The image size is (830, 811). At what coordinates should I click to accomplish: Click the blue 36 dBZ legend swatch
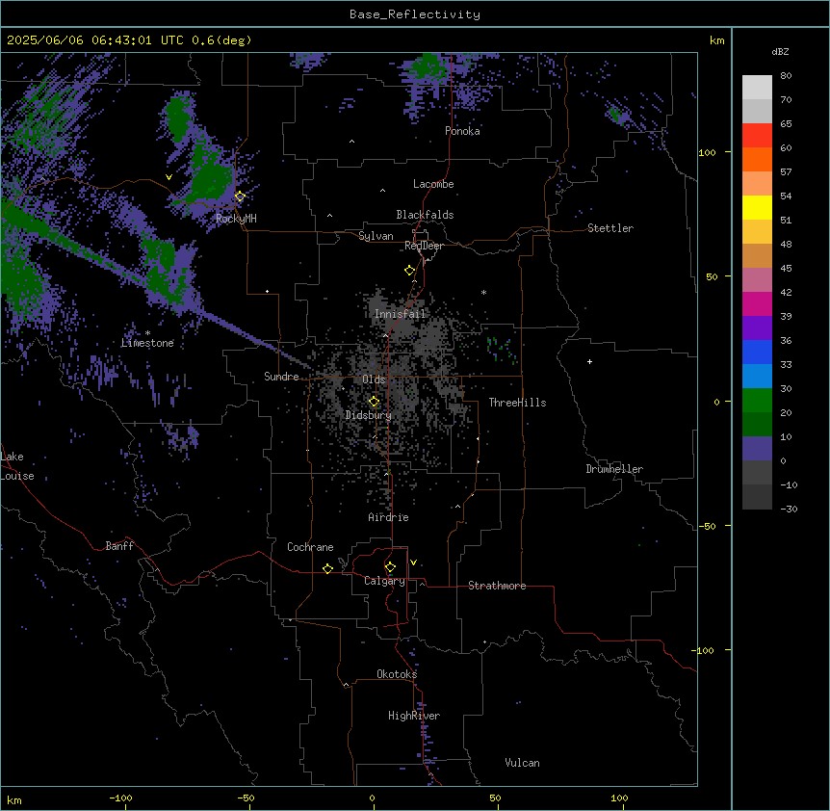757,352
